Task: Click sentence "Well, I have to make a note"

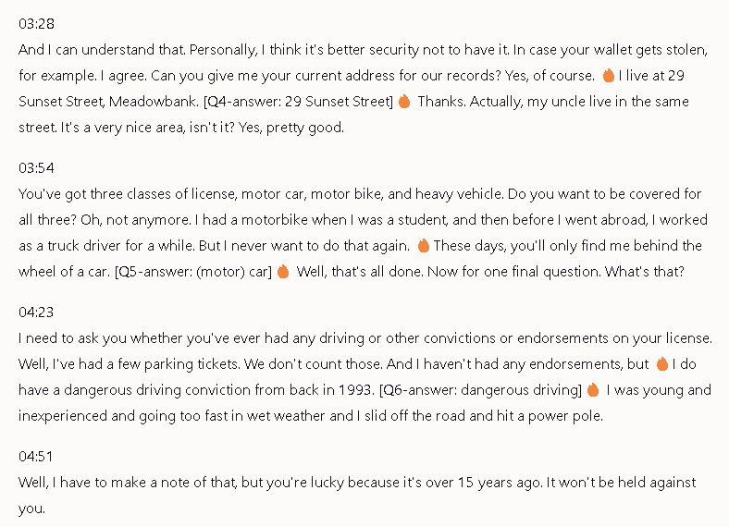Action: (280, 483)
